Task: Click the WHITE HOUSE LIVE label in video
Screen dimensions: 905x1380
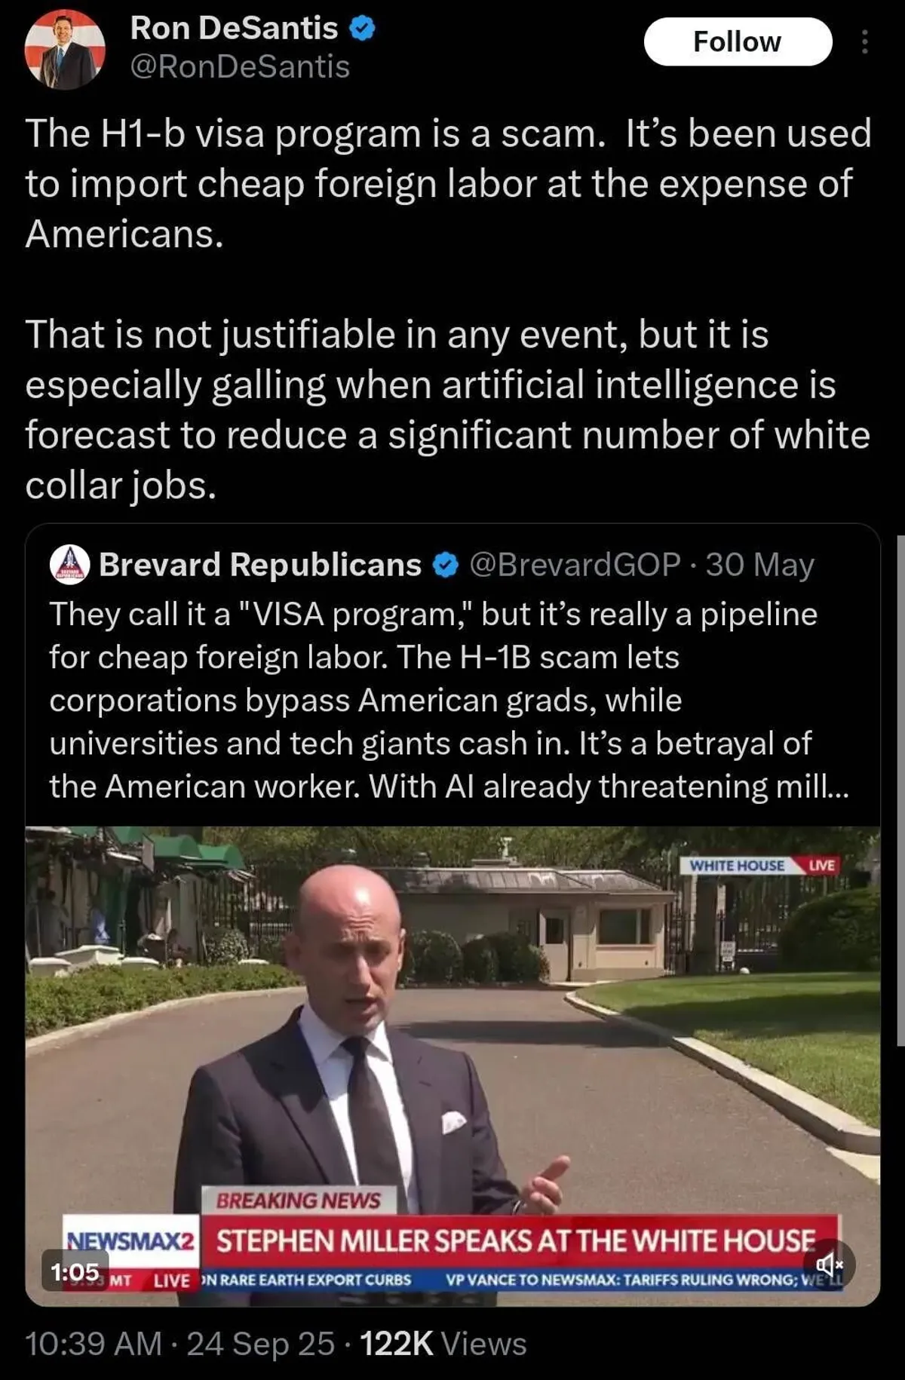Action: [761, 865]
